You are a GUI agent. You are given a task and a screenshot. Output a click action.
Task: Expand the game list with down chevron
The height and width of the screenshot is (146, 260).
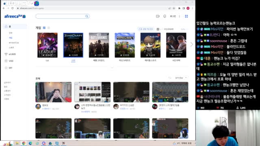point(112,68)
